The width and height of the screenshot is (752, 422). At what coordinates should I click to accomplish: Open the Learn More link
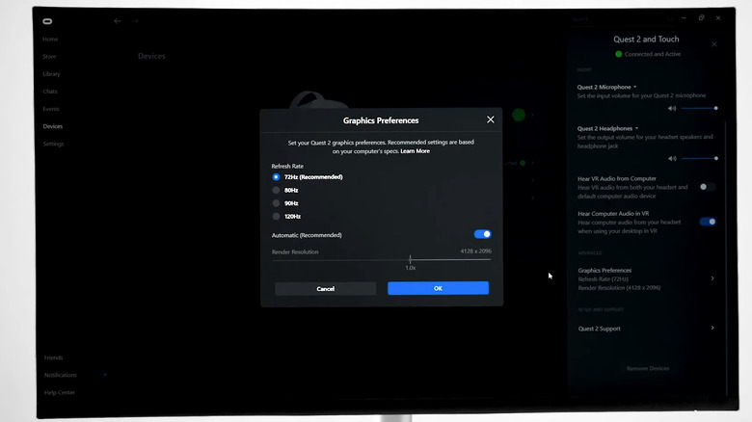tap(415, 151)
